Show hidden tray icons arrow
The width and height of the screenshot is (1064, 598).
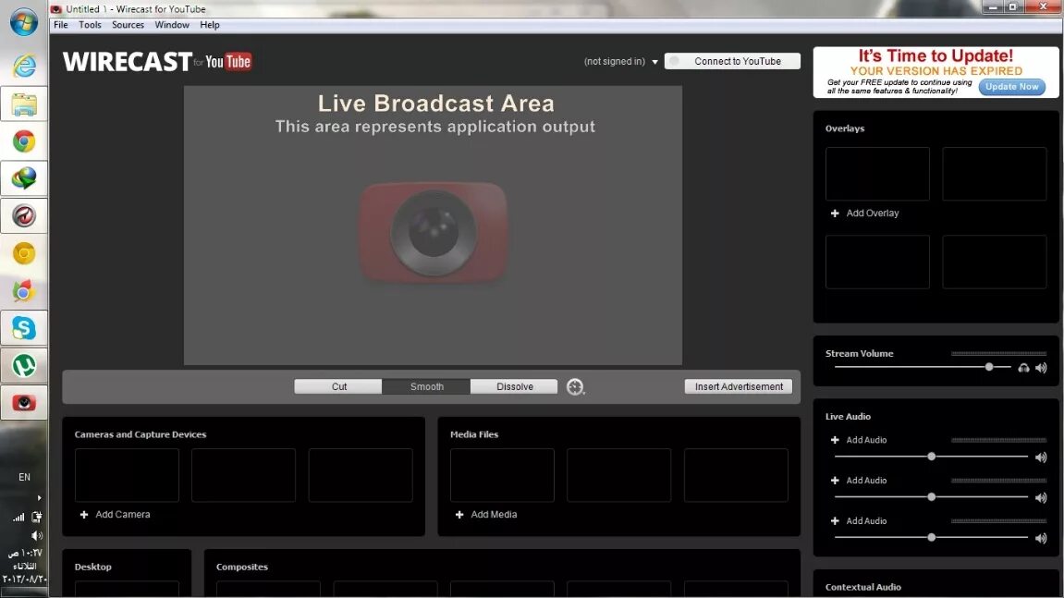[x=40, y=497]
